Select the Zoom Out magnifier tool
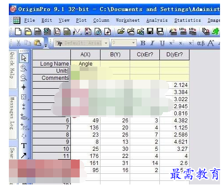The image size is (224, 188). pyautogui.click(x=23, y=78)
